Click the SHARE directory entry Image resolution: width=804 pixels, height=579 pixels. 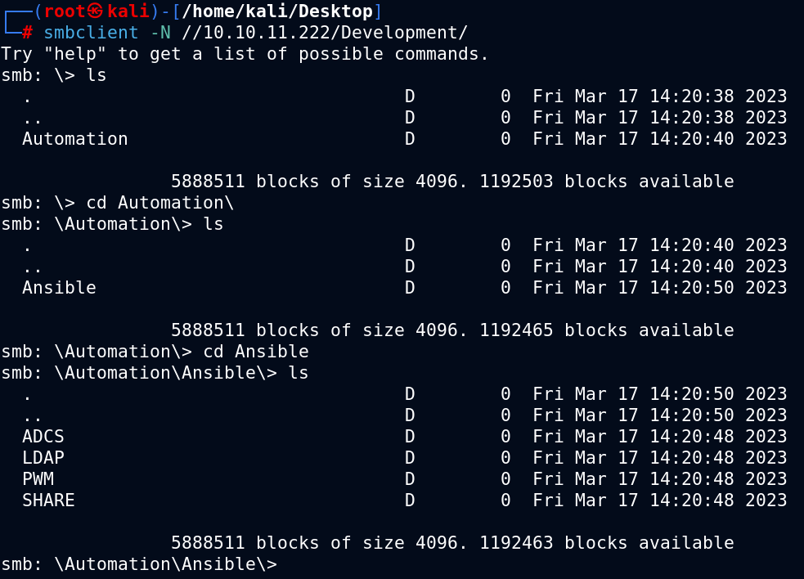48,500
